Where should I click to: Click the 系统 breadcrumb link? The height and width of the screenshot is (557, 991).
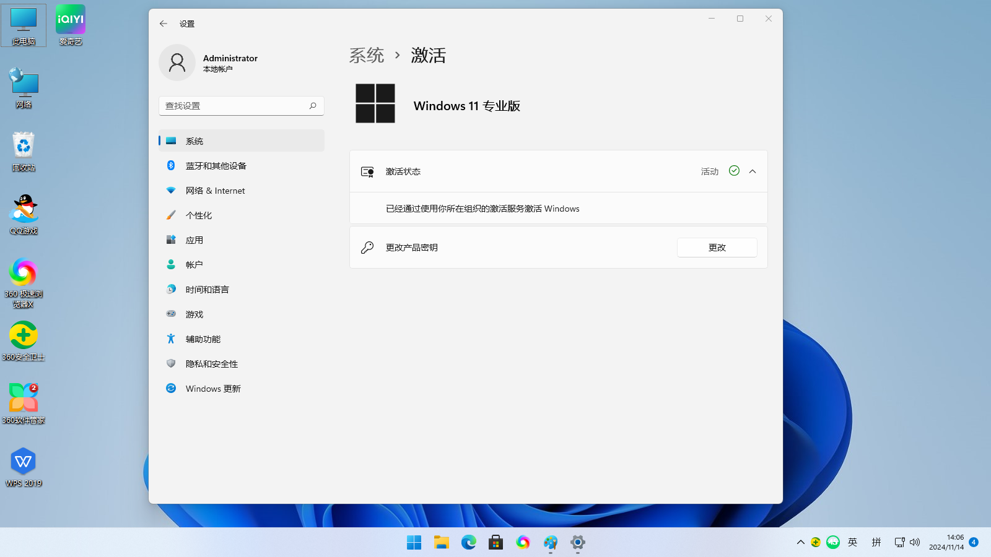(x=367, y=55)
